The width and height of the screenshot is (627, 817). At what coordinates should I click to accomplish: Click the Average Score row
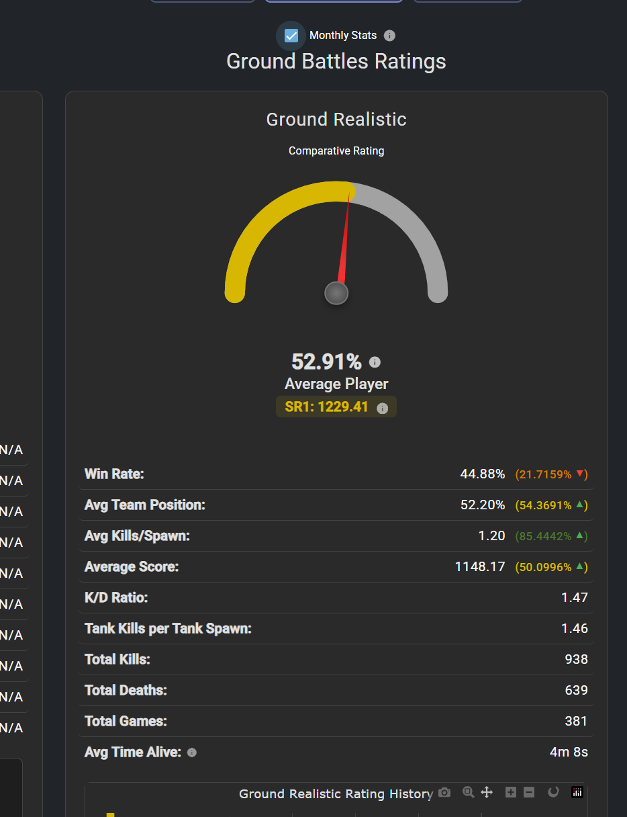(336, 567)
